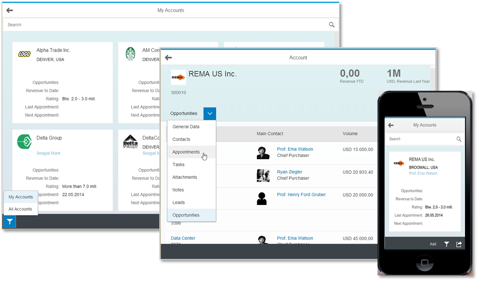This screenshot has width=478, height=281.
Task: Click the search magnifier icon in My Accounts
Action: click(332, 25)
